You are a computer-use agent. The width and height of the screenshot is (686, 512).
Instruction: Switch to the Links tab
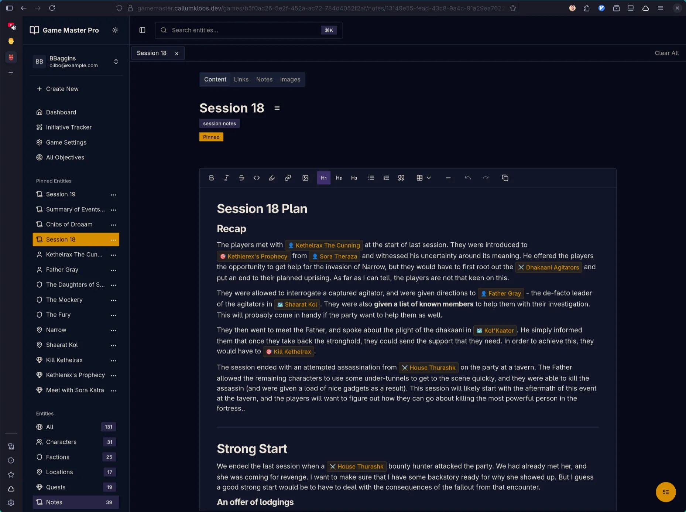click(241, 79)
